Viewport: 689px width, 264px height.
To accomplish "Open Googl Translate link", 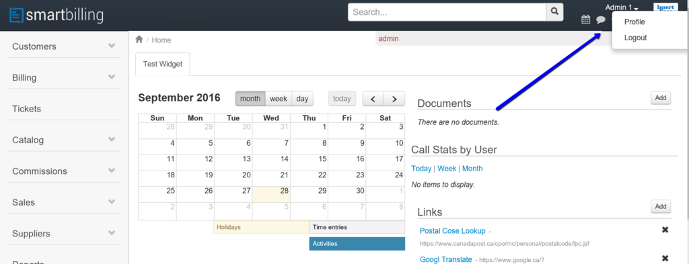I will point(446,259).
